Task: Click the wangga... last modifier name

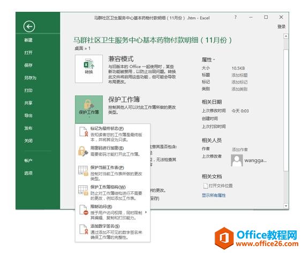Action: [255, 160]
